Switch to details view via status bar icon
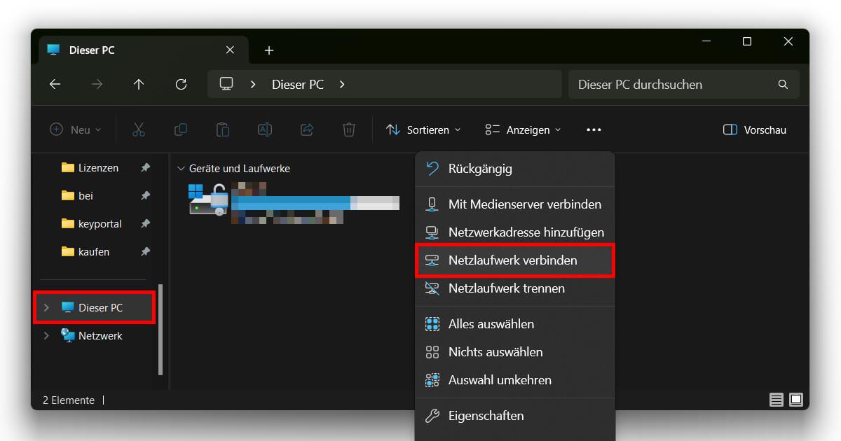This screenshot has height=441, width=841. [777, 400]
